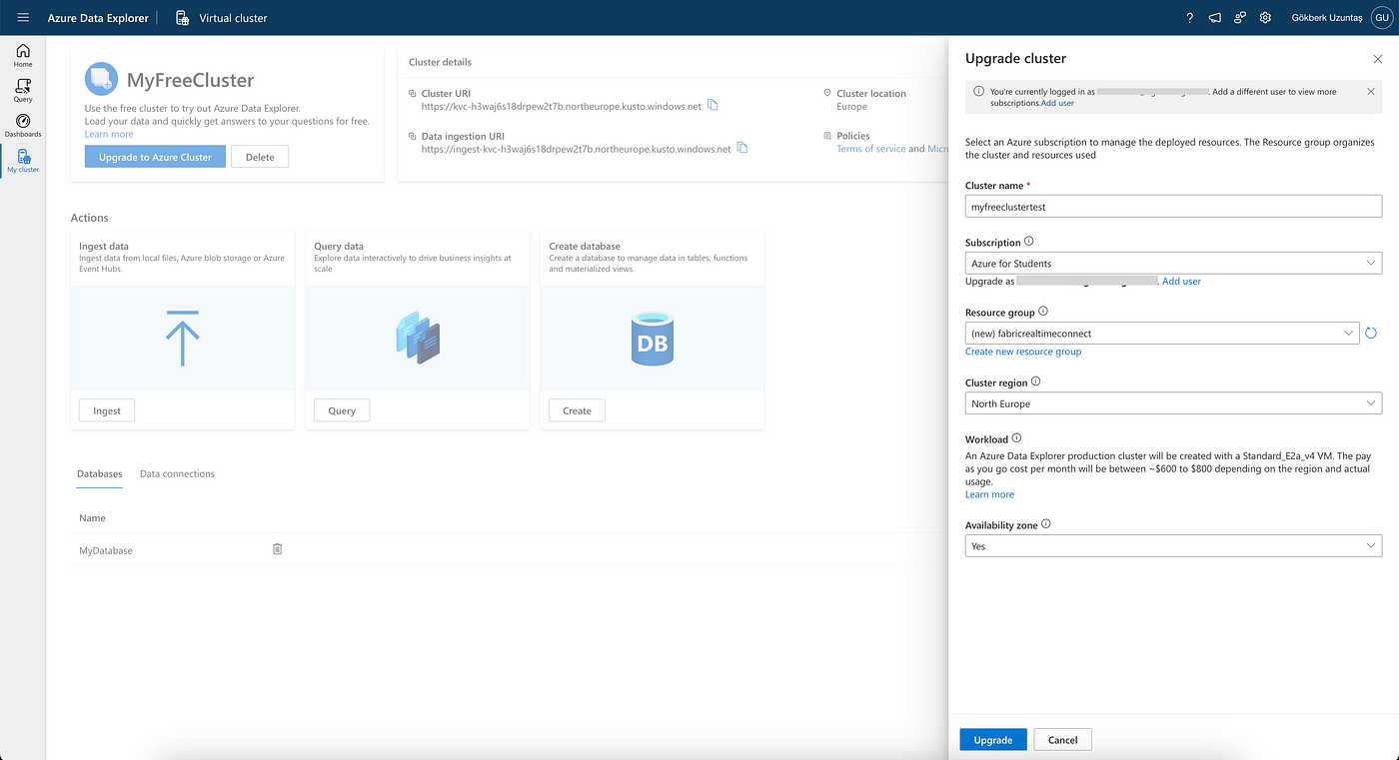Click the Cluster name input field

click(x=1173, y=207)
